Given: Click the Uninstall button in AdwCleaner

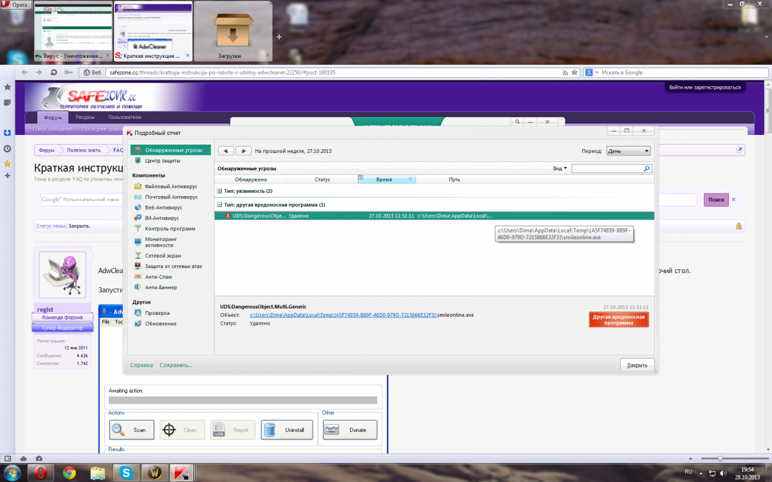Looking at the screenshot, I should tap(287, 430).
